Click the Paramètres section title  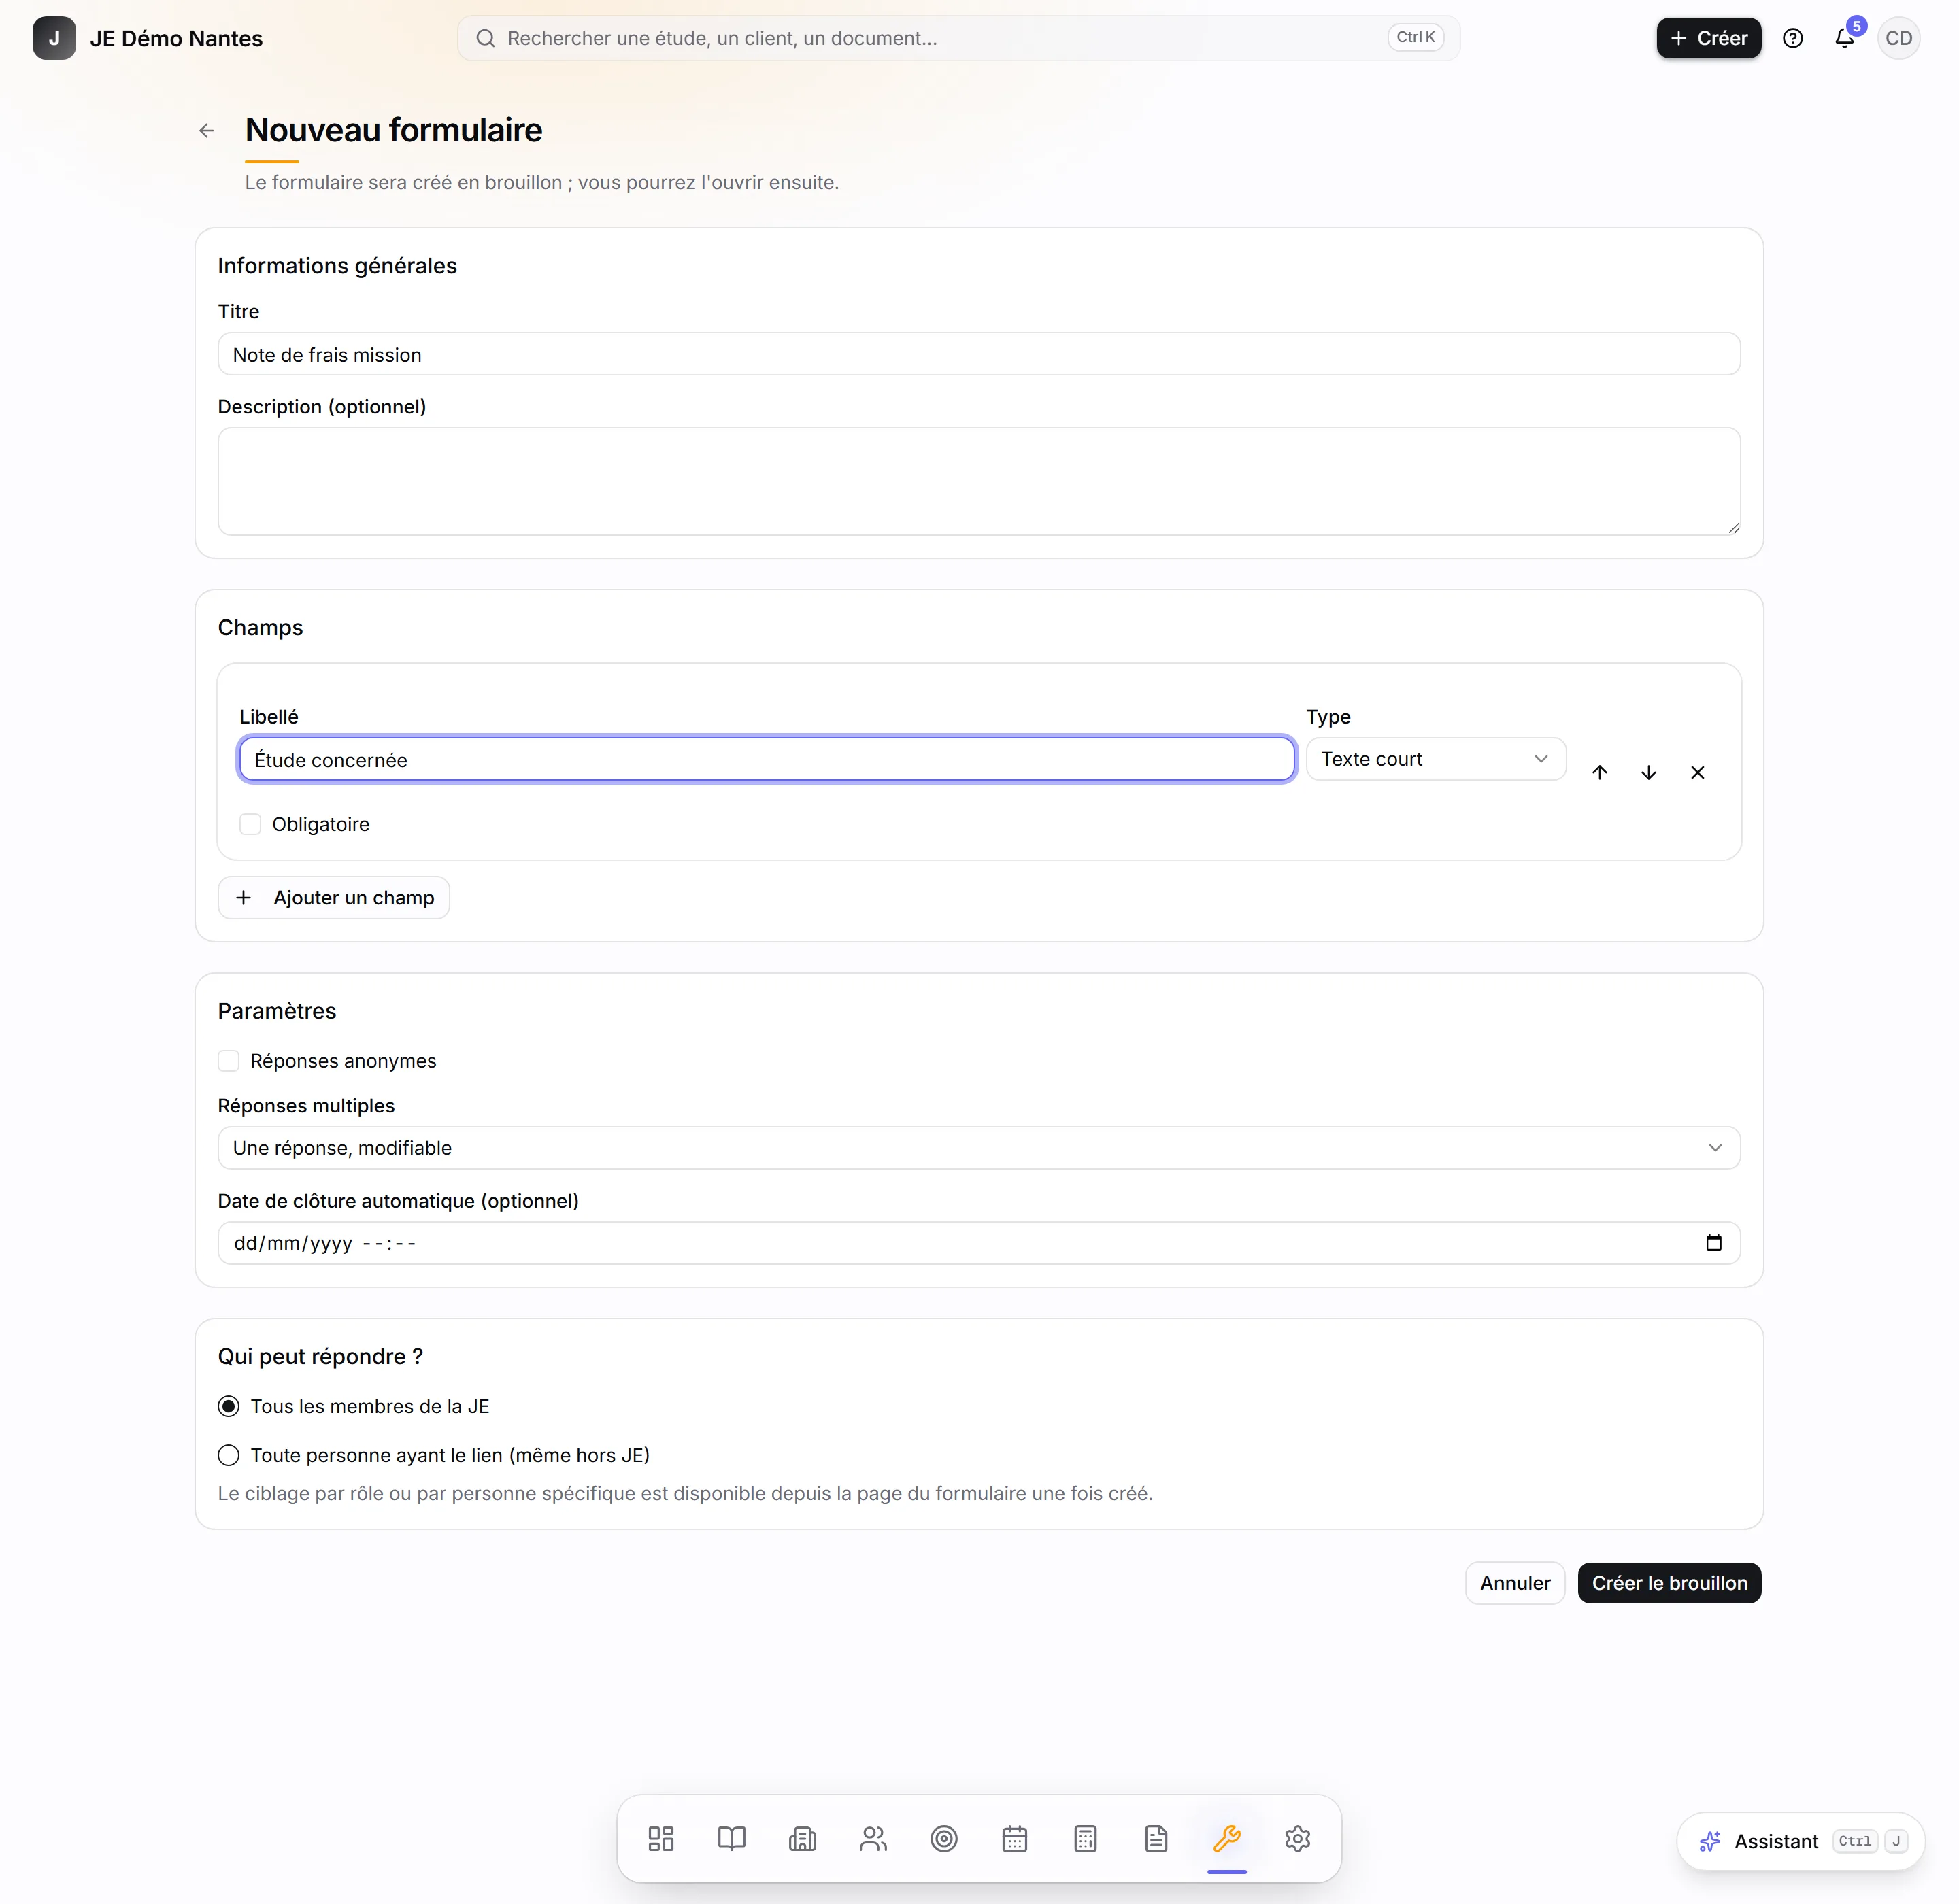277,1011
